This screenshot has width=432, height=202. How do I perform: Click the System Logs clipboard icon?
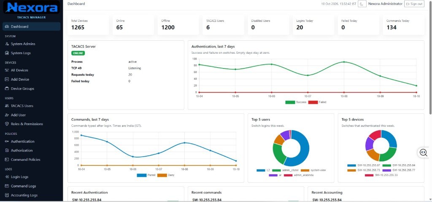[x=7, y=53]
